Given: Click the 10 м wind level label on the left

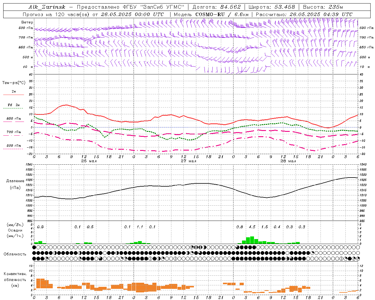Looking at the screenshot, I should click(28, 67).
